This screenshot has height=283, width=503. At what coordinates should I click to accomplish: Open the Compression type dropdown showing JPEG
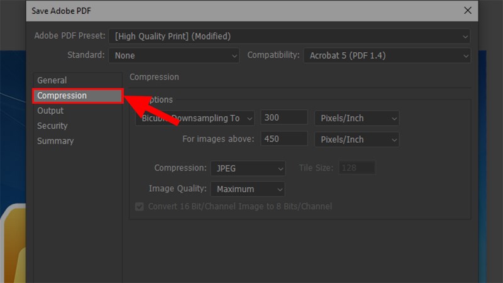click(x=248, y=169)
